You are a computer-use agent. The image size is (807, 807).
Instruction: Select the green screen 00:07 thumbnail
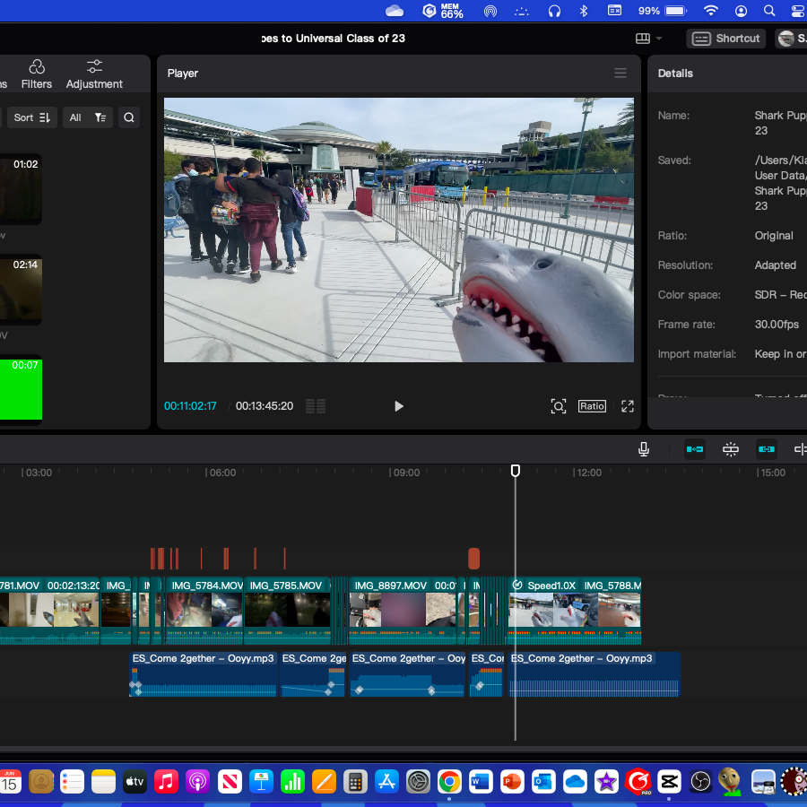pos(21,390)
